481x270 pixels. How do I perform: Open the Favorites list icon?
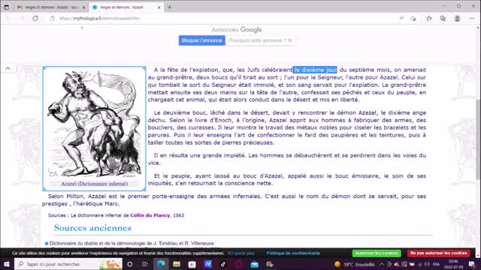point(429,18)
